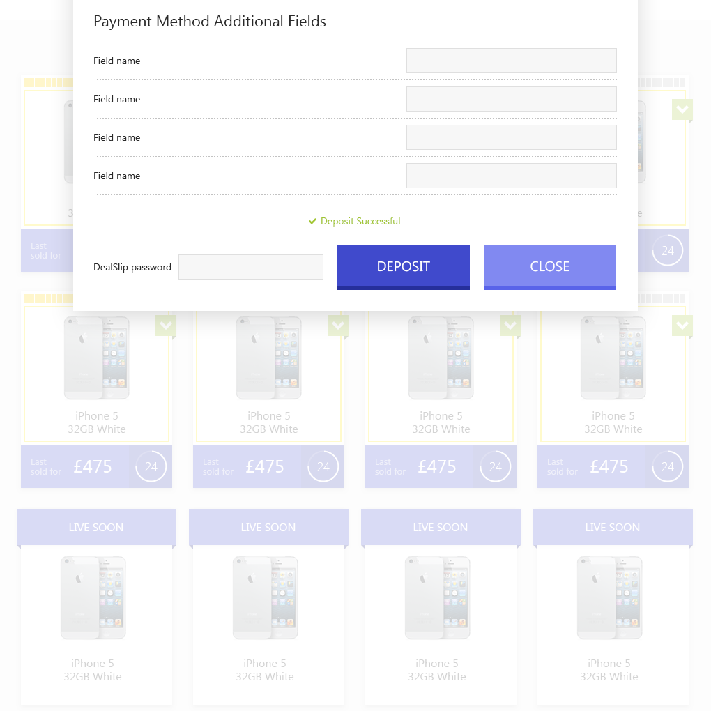This screenshot has height=711, width=711.
Task: Click the DealSlip password label
Action: [x=132, y=267]
